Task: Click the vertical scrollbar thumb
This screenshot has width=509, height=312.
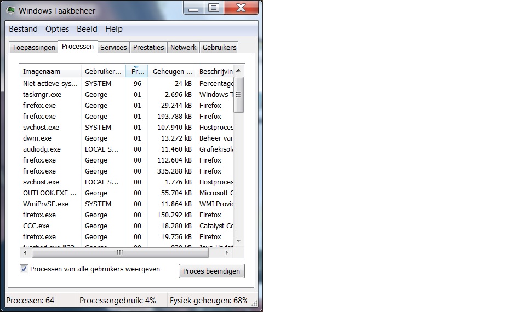Action: (238, 95)
